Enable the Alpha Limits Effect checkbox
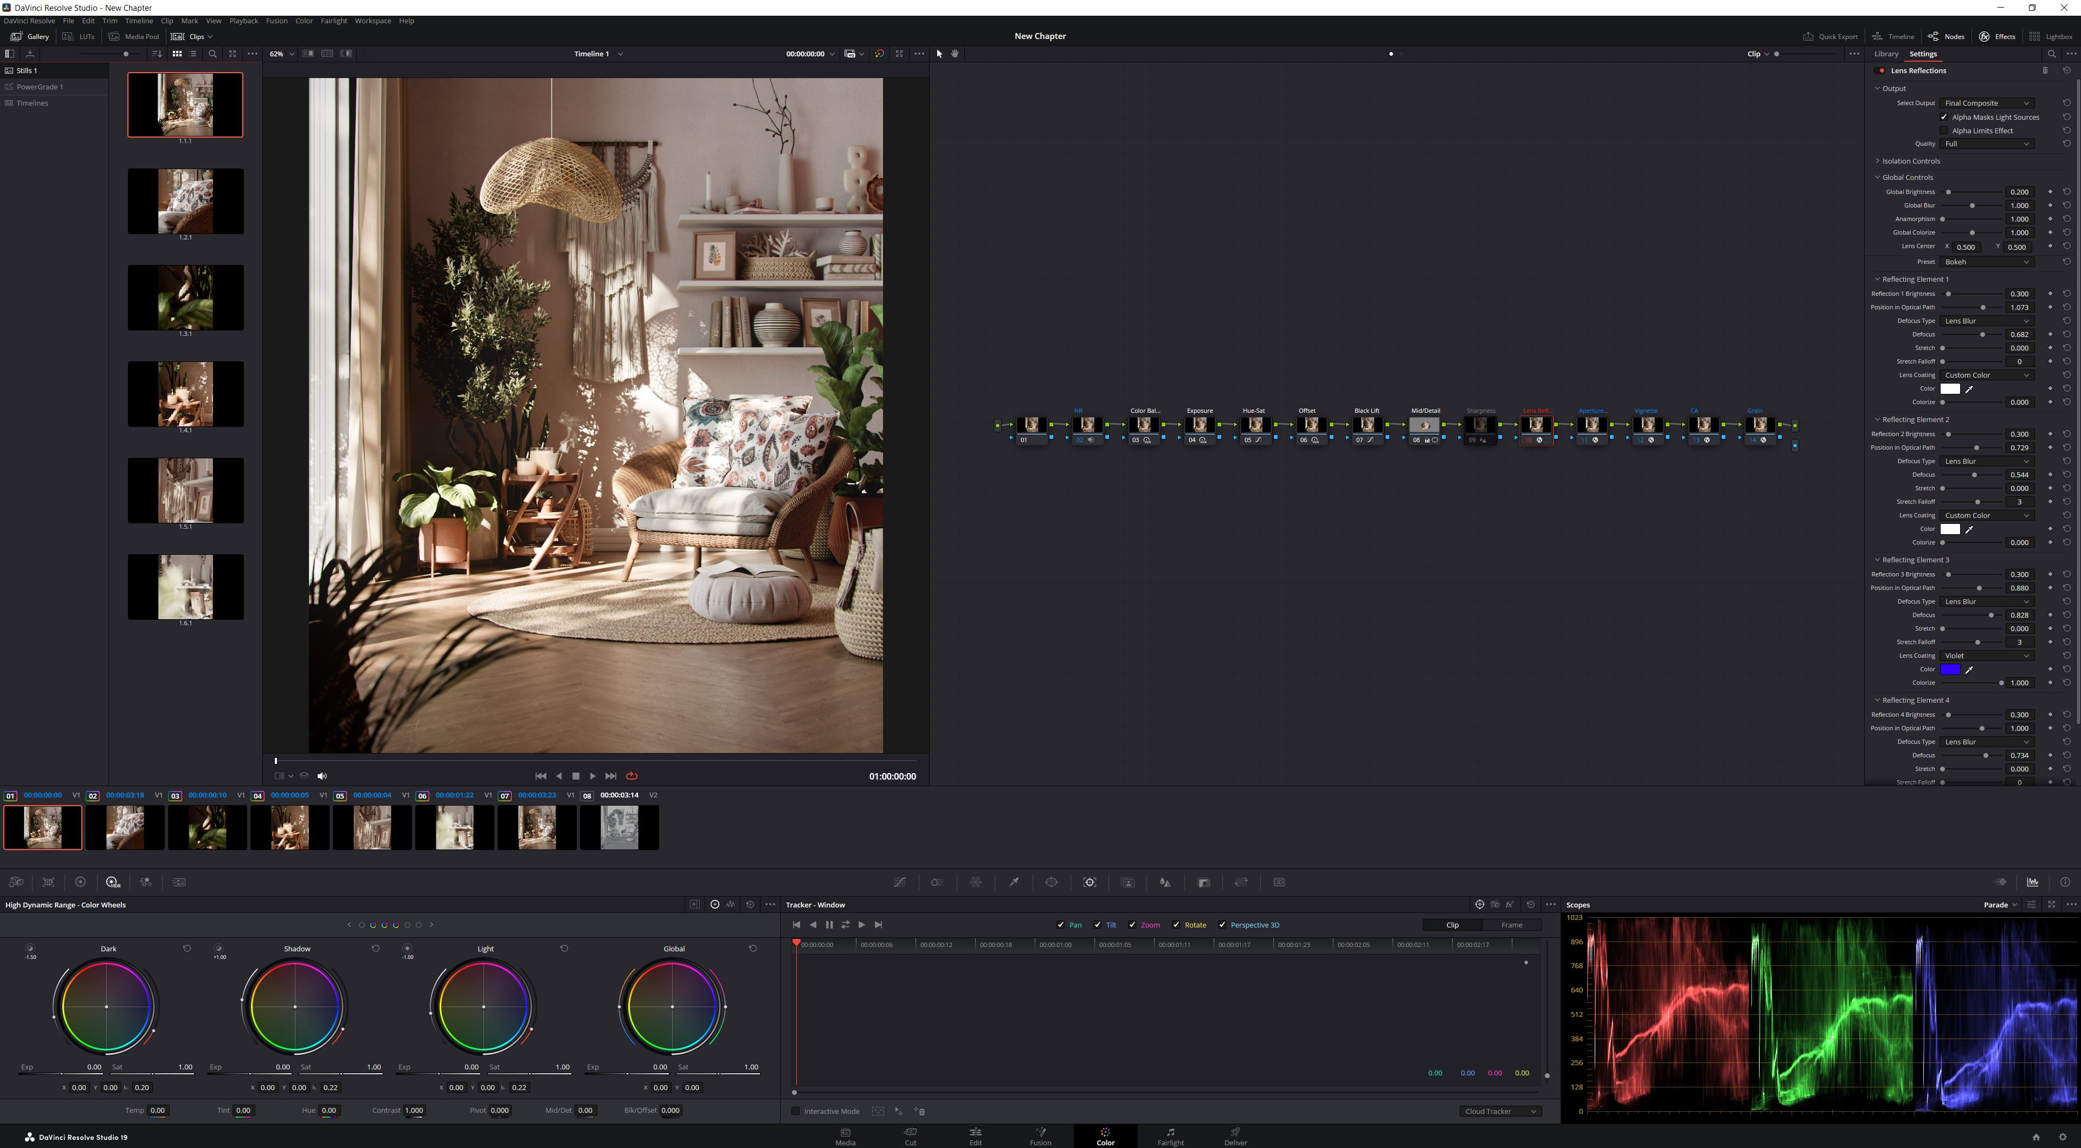The height and width of the screenshot is (1148, 2081). click(x=1944, y=131)
